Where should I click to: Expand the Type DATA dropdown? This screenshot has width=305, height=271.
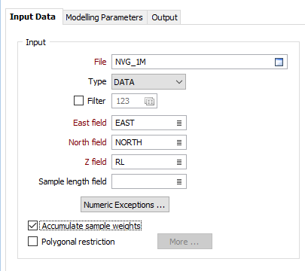point(148,82)
